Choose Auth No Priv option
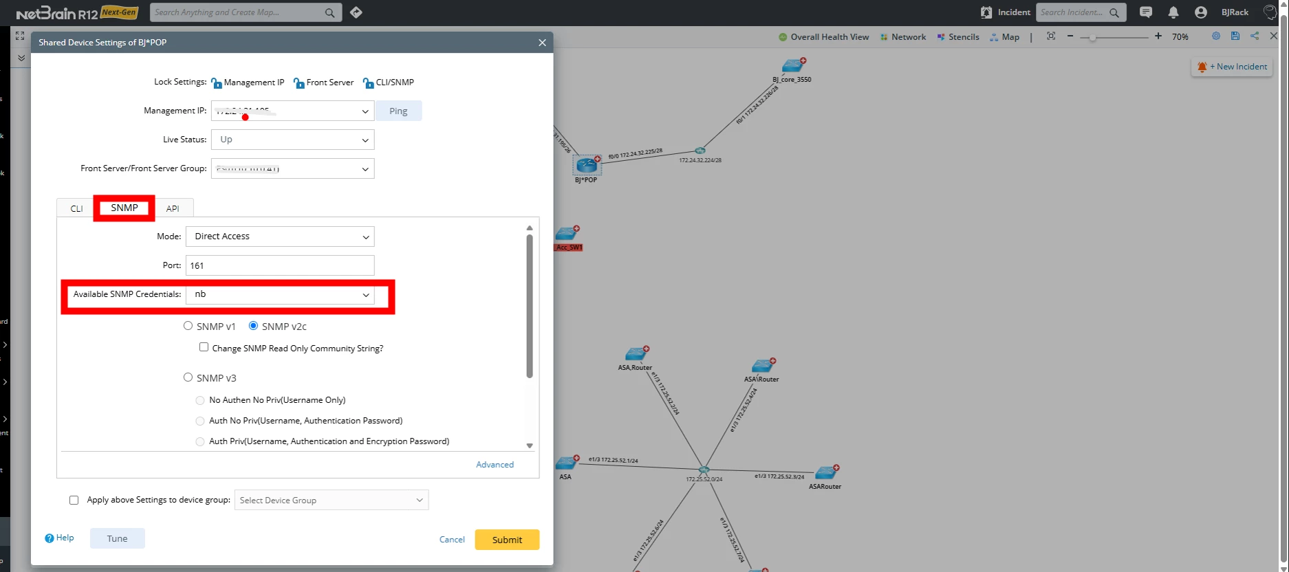This screenshot has height=572, width=1289. tap(200, 421)
